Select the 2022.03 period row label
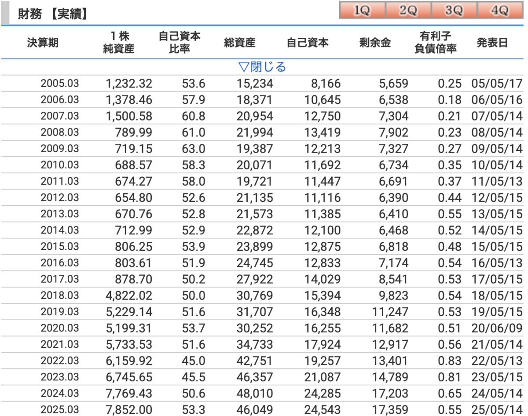This screenshot has width=528, height=416. 60,361
